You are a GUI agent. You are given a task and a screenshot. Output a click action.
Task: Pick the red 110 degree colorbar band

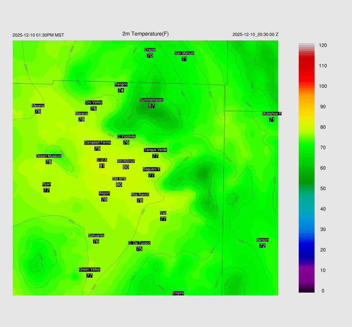click(307, 66)
